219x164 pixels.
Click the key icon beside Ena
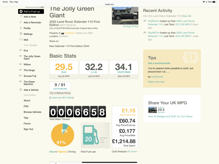pos(21,50)
